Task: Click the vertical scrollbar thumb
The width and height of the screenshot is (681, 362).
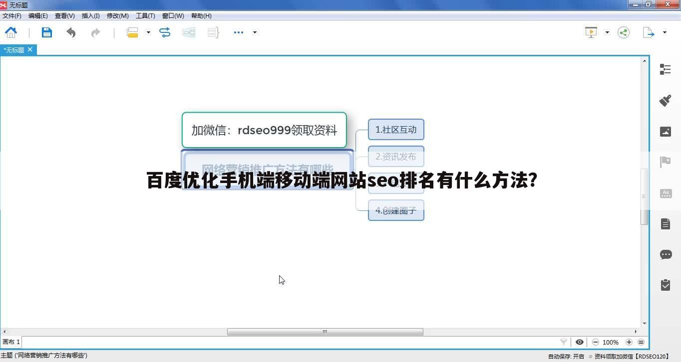Action: (645, 196)
